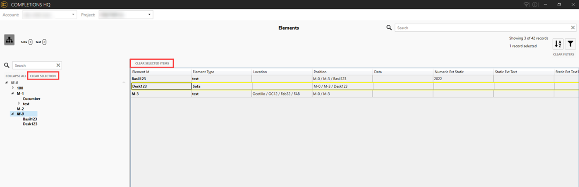579x187 pixels.
Task: Collapse the M-0 tree node
Action: point(7,83)
